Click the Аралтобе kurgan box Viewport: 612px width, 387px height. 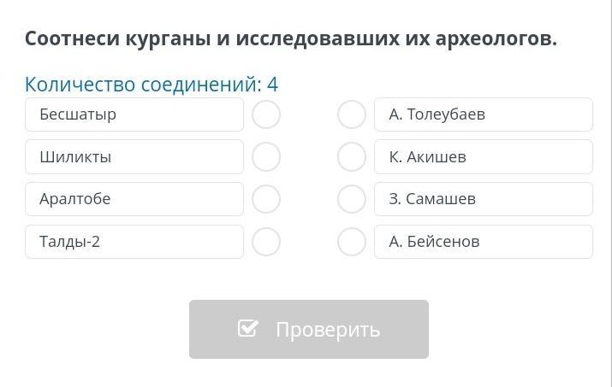tap(134, 199)
